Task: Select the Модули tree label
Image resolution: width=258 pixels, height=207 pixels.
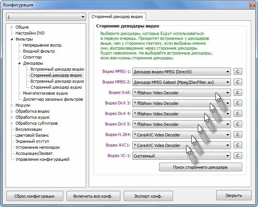Action: point(23,105)
